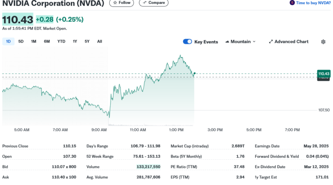The image size is (333, 185).
Task: Click Ex-Dividend Date value Mar 12, 2025
Action: pos(316,167)
